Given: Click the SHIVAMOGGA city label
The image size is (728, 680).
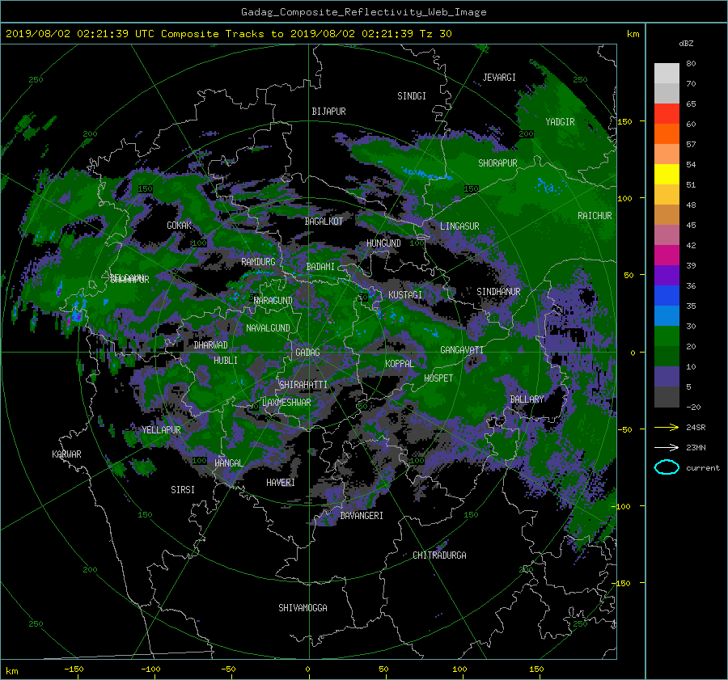Looking at the screenshot, I should coord(303,608).
